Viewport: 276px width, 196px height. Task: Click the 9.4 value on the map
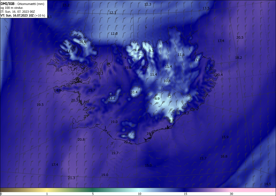pos(137,50)
